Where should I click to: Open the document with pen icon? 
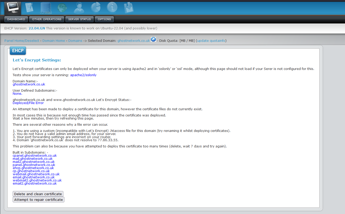[29, 8]
